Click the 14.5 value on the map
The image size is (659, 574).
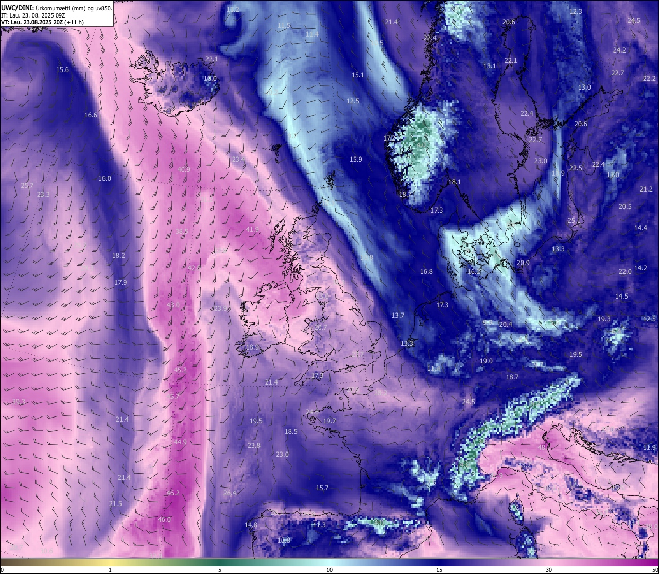coord(621,296)
